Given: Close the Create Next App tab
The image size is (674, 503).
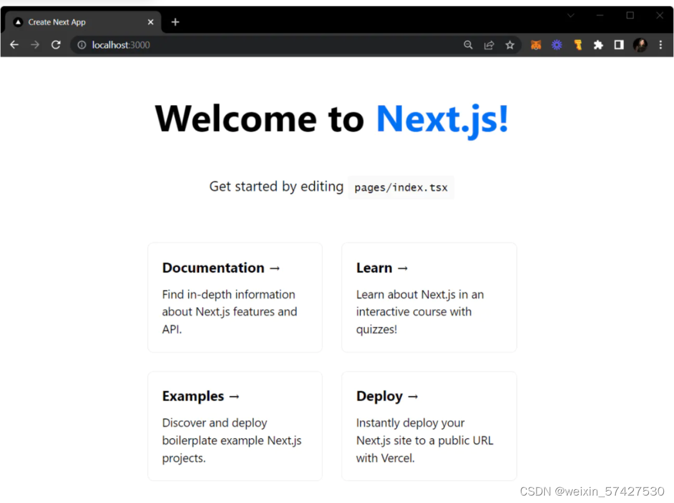Looking at the screenshot, I should (x=150, y=22).
